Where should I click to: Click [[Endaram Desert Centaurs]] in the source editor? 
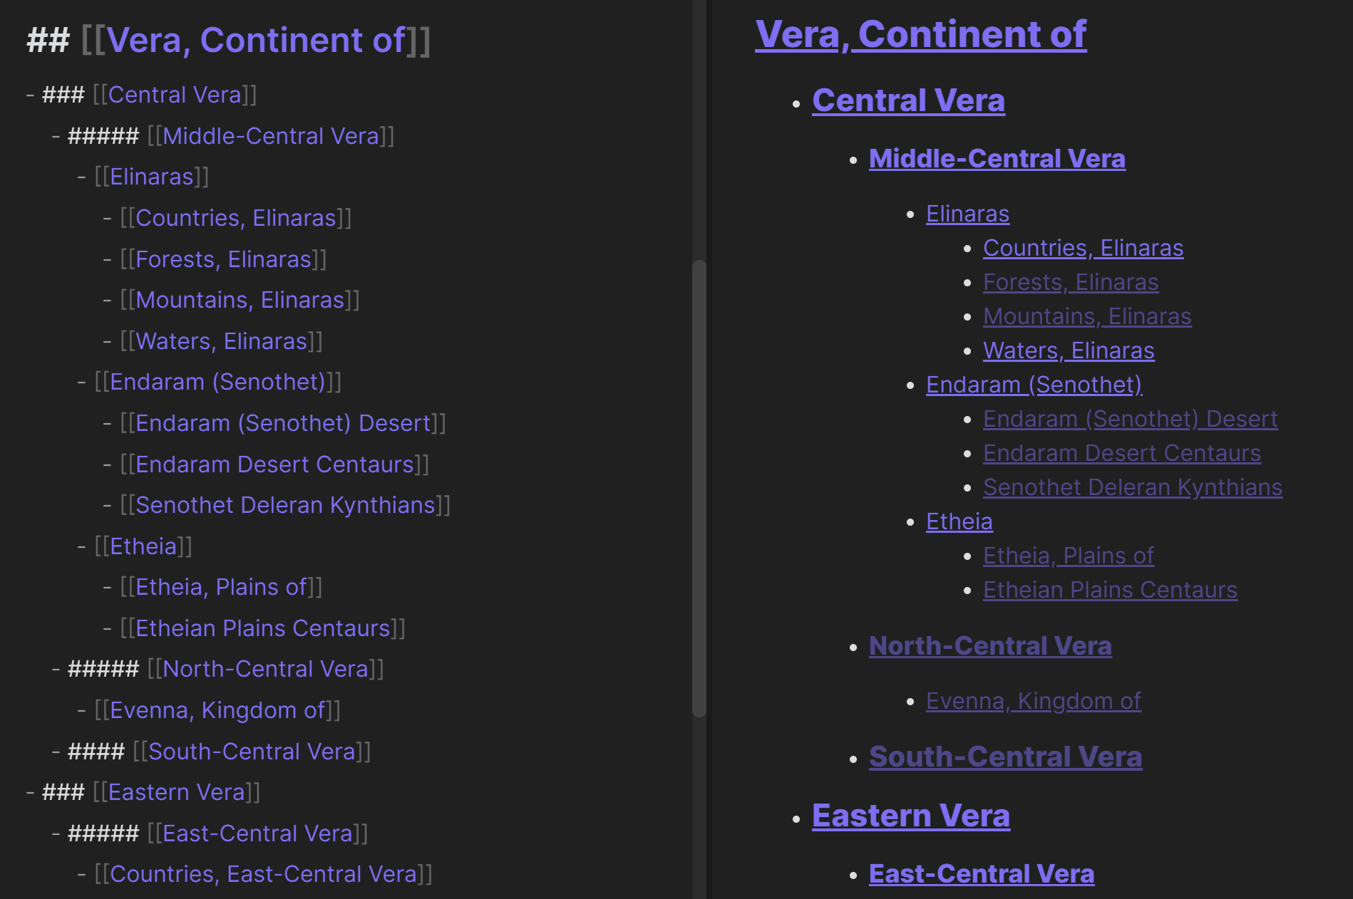coord(274,464)
